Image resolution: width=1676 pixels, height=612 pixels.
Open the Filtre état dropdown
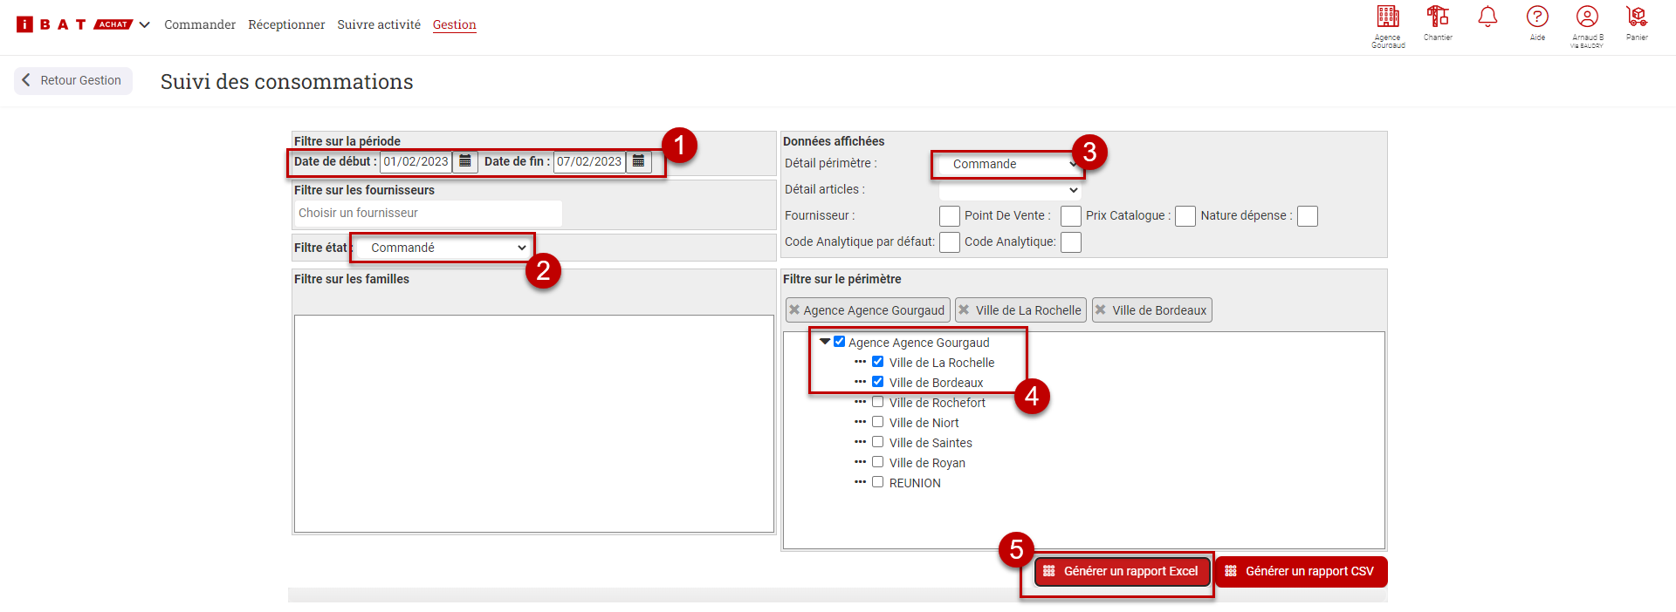(446, 248)
